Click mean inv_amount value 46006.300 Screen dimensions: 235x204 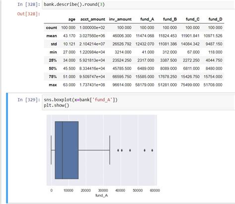[122, 36]
